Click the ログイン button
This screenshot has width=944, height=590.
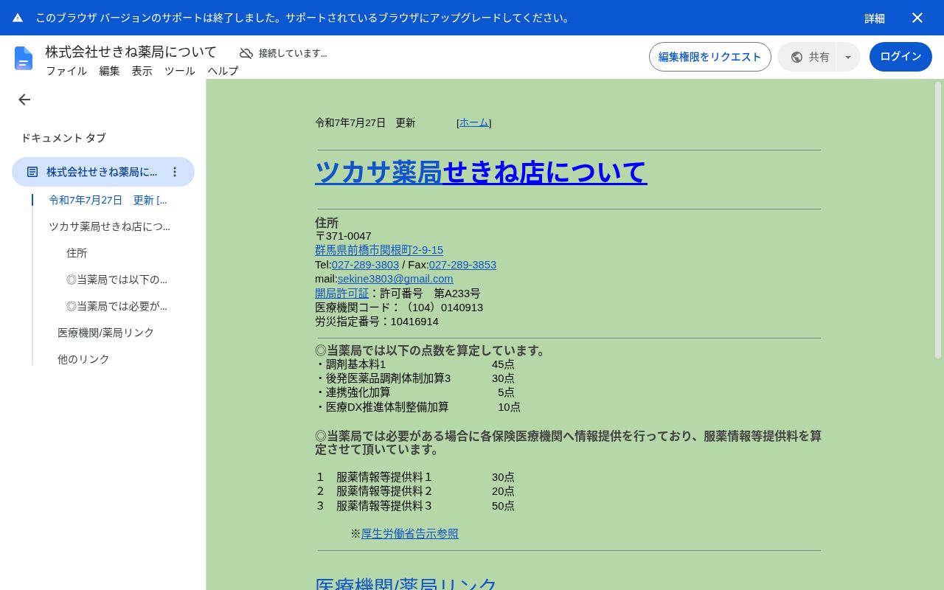pos(900,57)
